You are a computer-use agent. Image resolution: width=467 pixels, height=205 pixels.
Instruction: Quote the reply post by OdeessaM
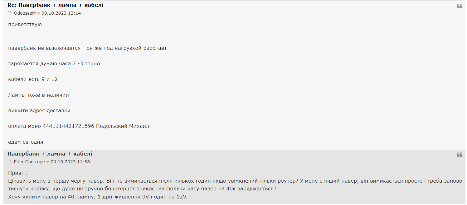460,6
